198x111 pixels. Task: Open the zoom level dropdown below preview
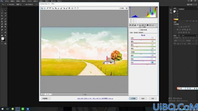[48, 94]
